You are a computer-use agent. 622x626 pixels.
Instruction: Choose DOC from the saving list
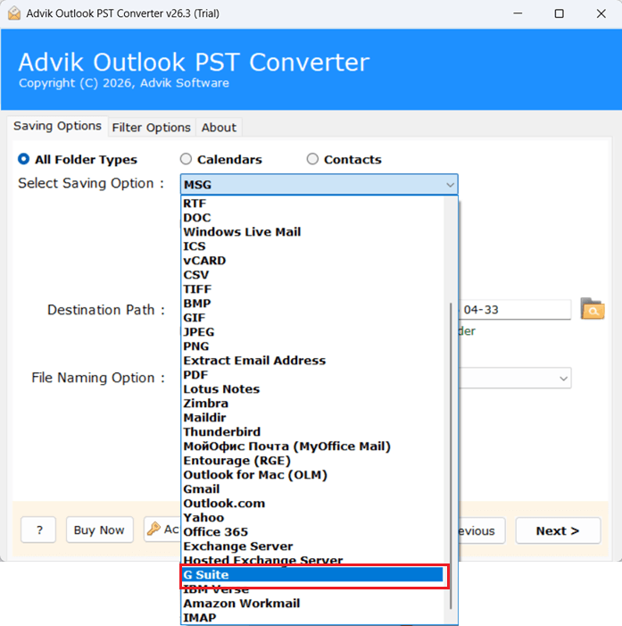tap(312, 218)
